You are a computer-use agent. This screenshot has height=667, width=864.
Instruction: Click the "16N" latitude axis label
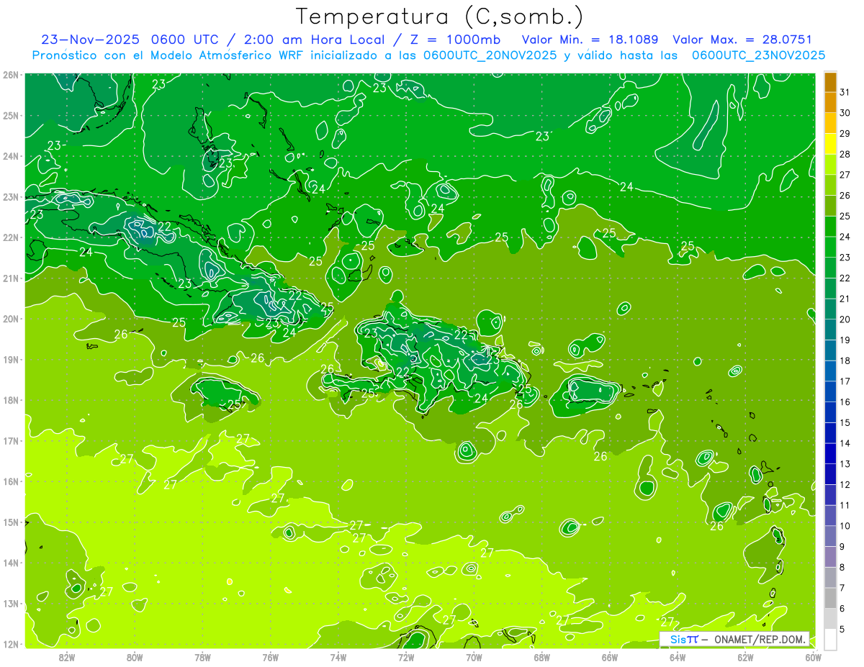coord(12,481)
